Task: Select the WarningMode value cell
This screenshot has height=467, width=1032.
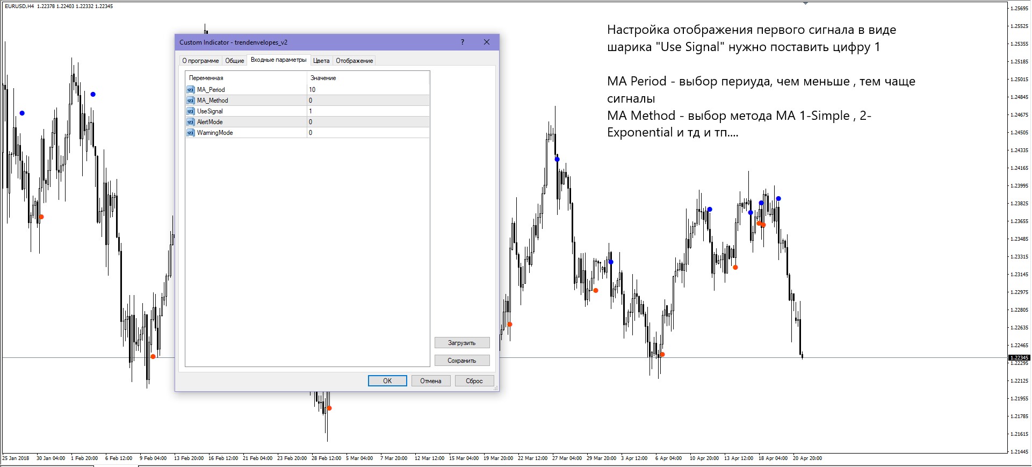Action: pyautogui.click(x=368, y=133)
